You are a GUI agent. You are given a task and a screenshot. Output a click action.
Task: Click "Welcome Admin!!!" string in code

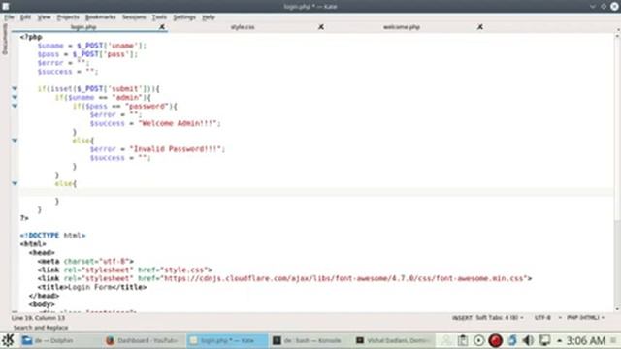(179, 123)
